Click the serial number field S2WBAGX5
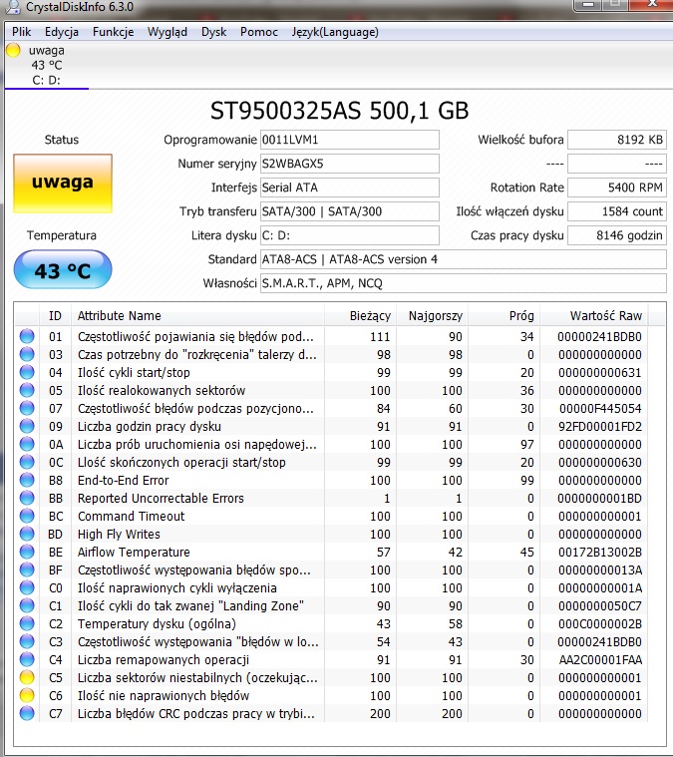The image size is (673, 757). tap(350, 164)
